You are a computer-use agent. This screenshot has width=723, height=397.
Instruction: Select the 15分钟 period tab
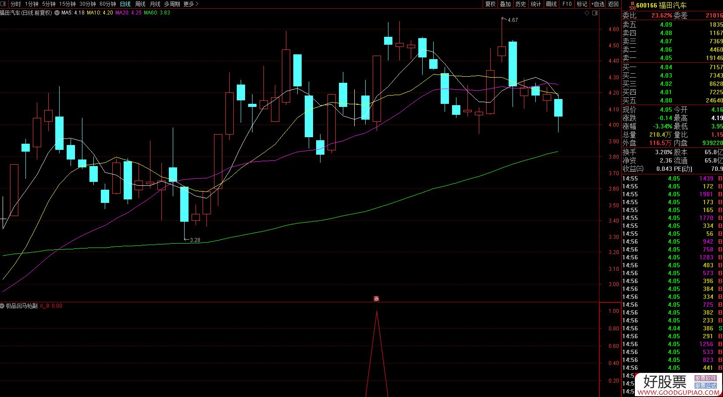pyautogui.click(x=68, y=4)
